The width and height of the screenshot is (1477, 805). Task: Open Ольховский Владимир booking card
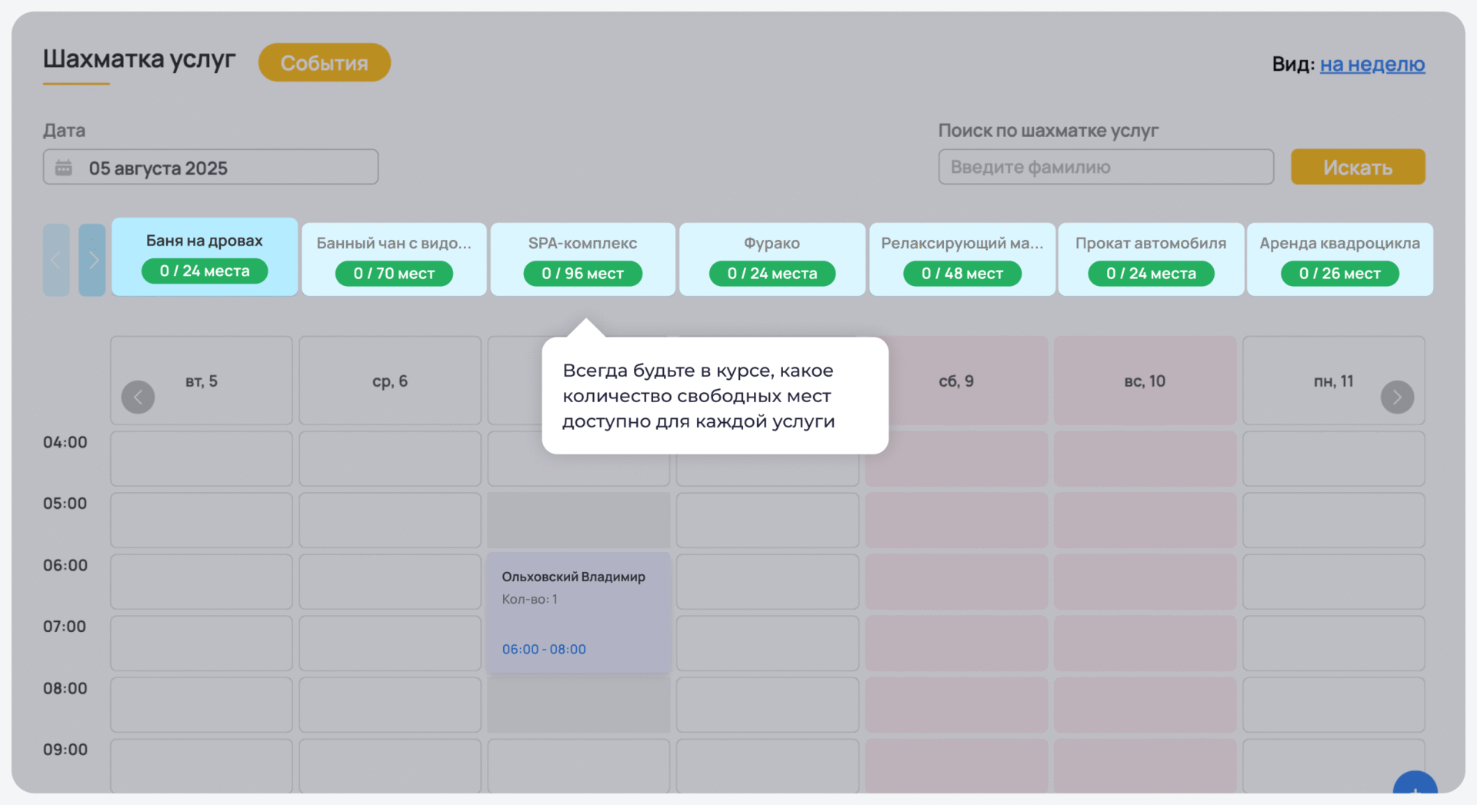click(578, 612)
